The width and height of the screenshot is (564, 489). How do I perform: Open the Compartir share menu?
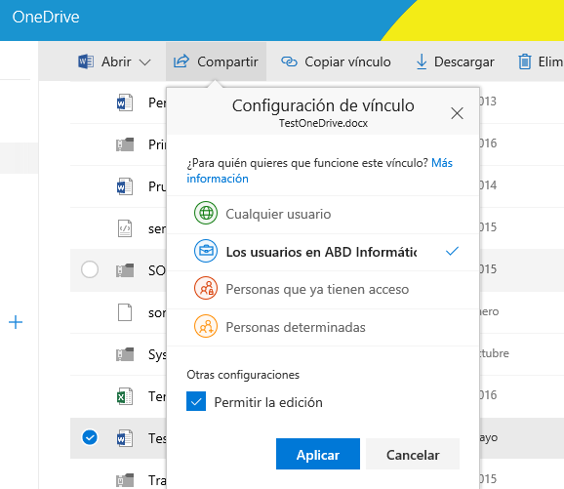click(x=216, y=61)
